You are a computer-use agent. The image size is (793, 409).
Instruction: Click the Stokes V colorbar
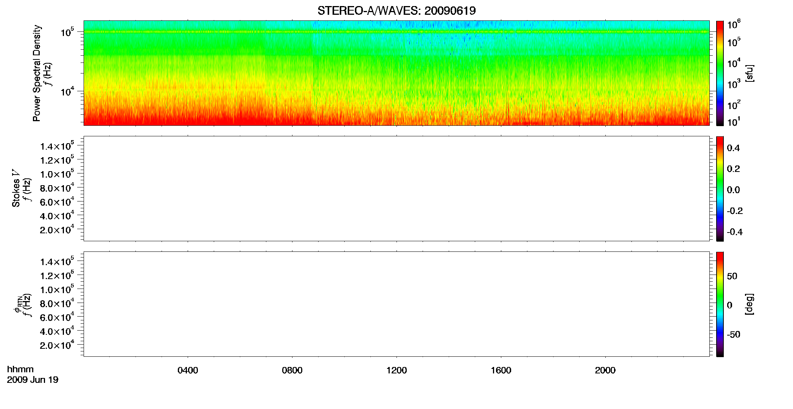[720, 189]
